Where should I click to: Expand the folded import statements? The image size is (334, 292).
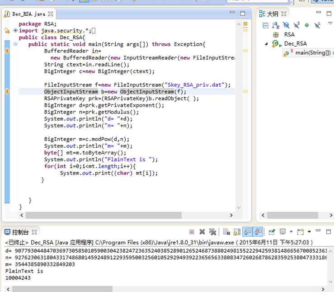[x=15, y=30]
